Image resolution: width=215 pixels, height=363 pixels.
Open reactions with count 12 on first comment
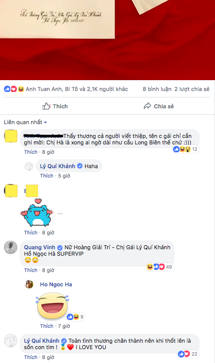coord(186,149)
